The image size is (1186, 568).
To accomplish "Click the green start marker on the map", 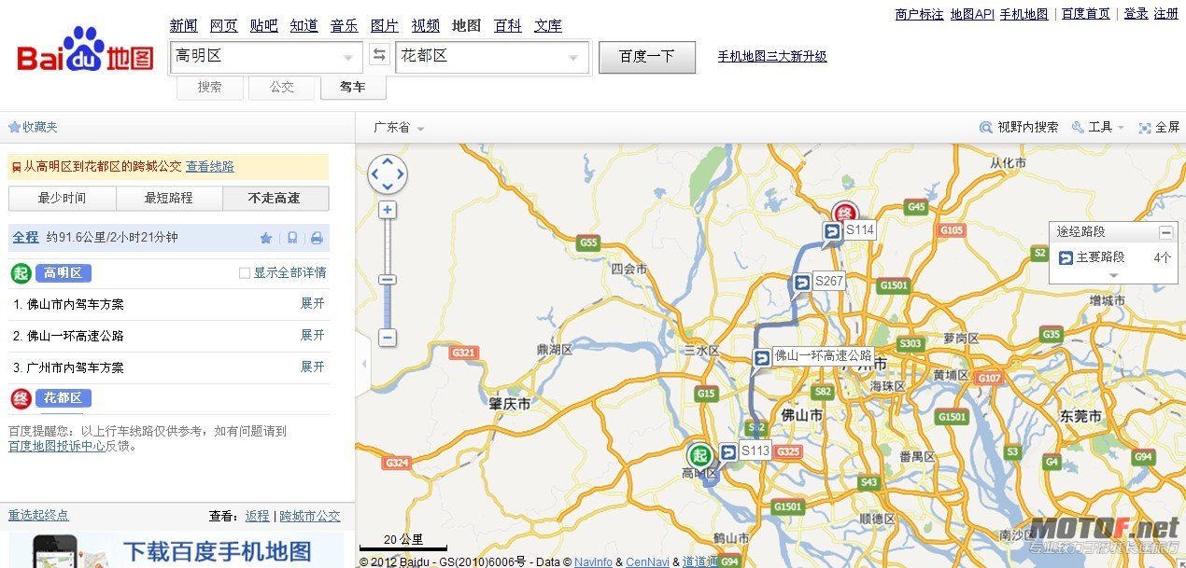I will [699, 454].
